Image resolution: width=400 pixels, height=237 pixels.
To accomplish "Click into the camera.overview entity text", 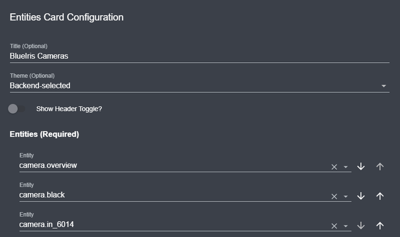I will 48,165.
